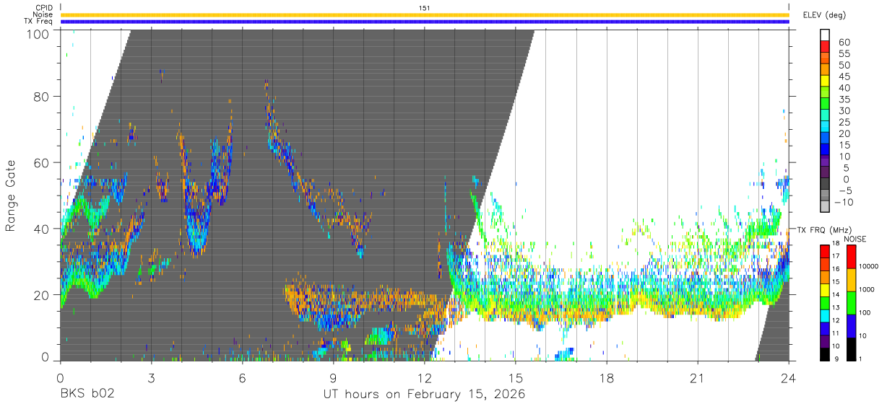Image resolution: width=887 pixels, height=409 pixels.
Task: Click the ELEV colorbar label 55
Action: point(844,53)
